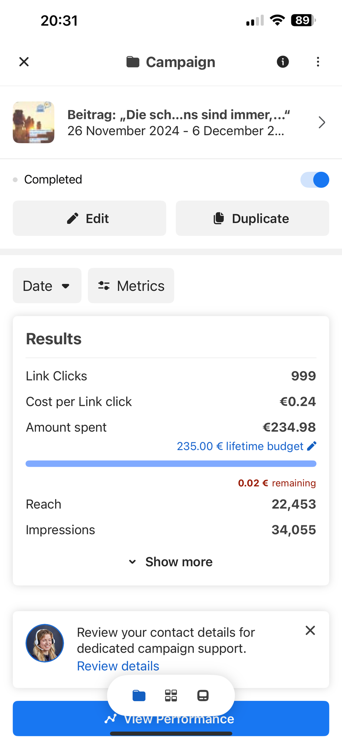This screenshot has width=342, height=742.
Task: Open the Date range dropdown
Action: (x=47, y=285)
